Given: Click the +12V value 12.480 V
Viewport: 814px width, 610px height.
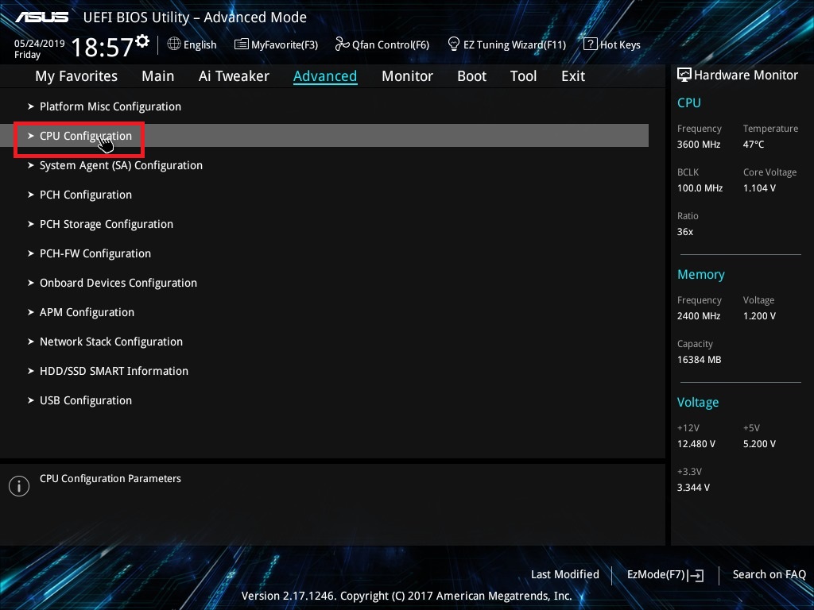Looking at the screenshot, I should click(696, 444).
